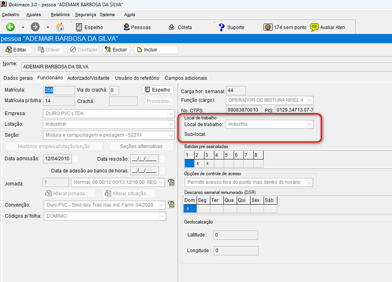
Task: Open the Função (cargo) dropdown
Action: [310, 100]
